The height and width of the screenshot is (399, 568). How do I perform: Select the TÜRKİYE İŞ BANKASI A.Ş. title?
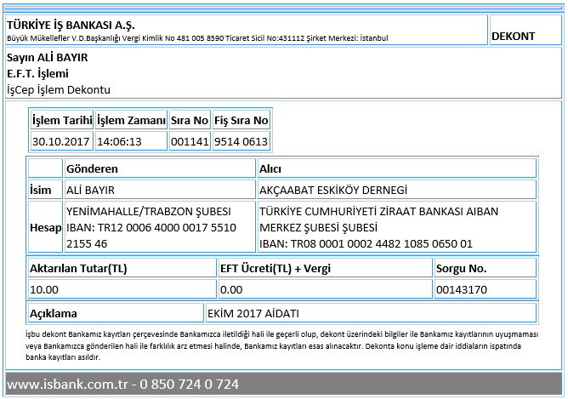pos(71,25)
